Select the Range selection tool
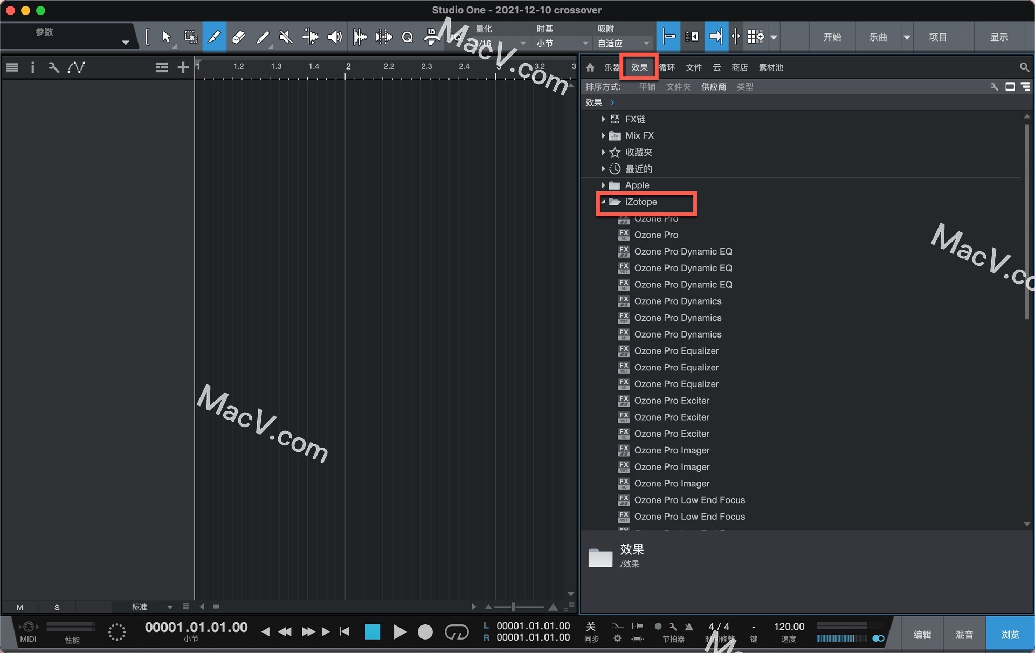The height and width of the screenshot is (653, 1035). (x=190, y=37)
